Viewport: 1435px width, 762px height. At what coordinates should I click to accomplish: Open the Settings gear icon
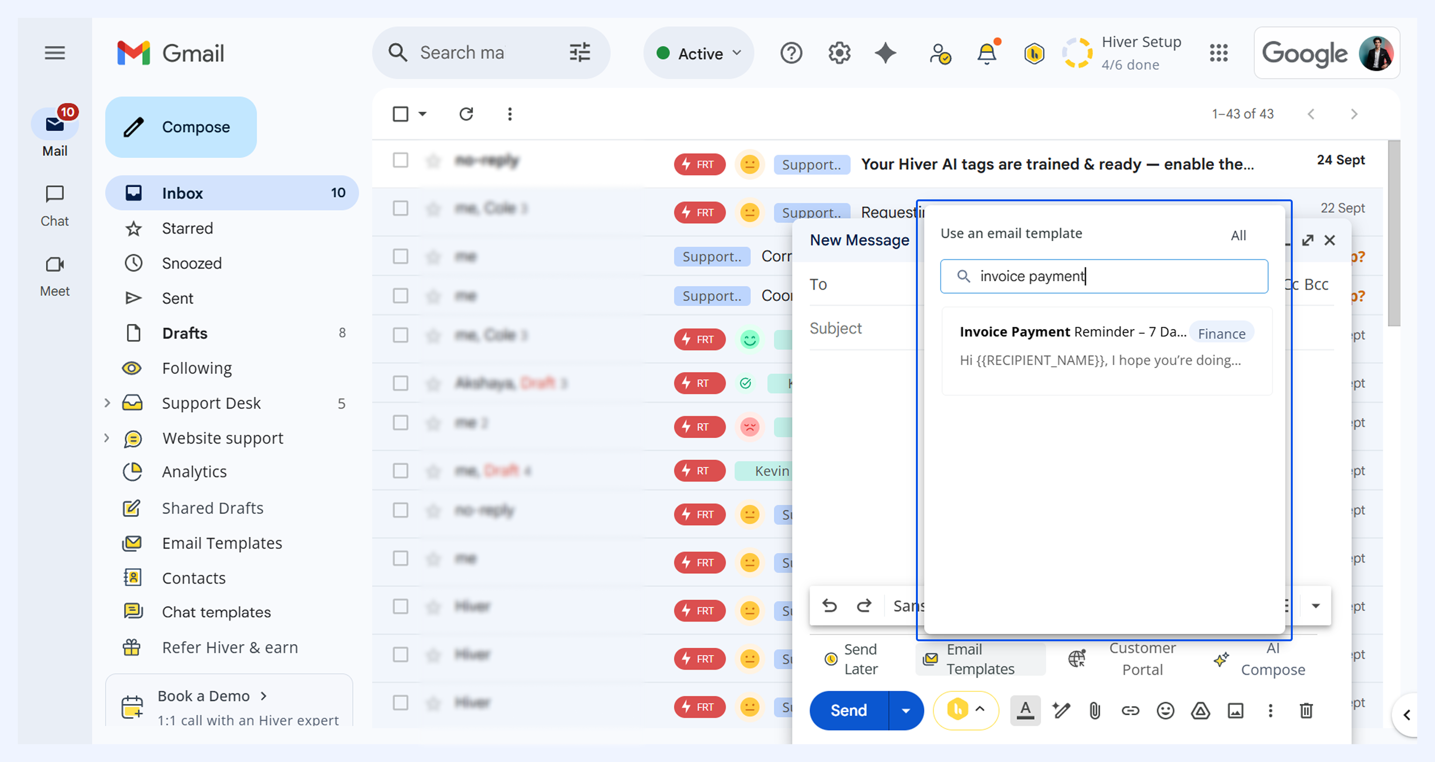pos(839,53)
